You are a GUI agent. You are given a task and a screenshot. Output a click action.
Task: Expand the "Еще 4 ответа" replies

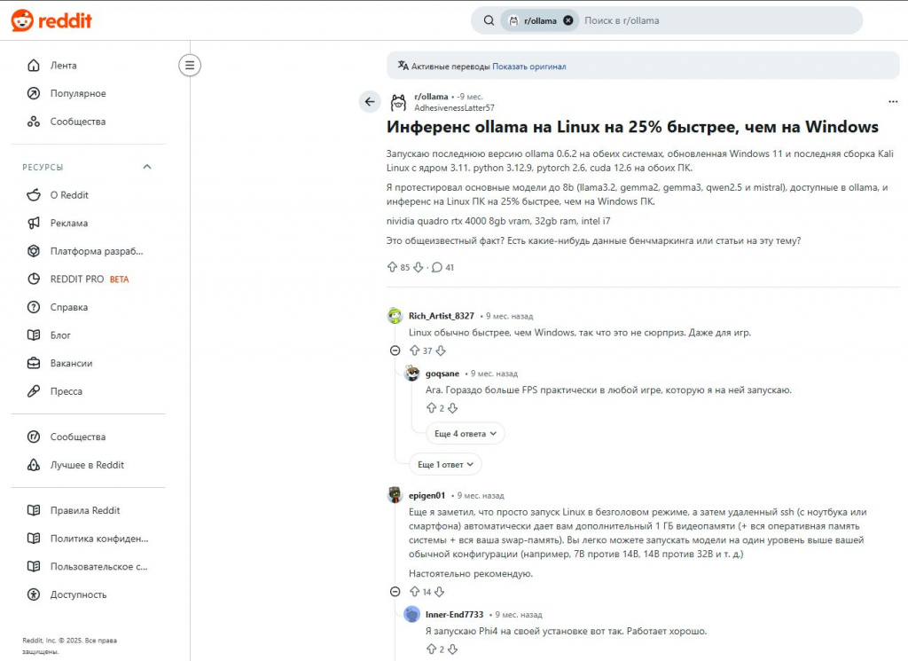[x=465, y=433]
